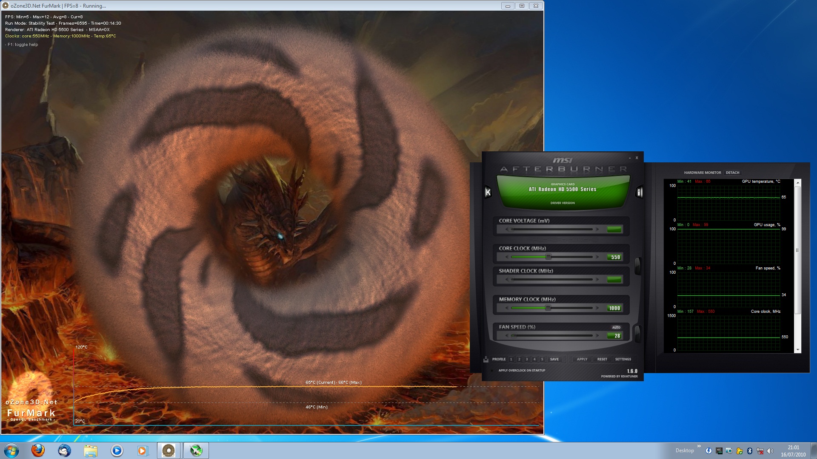Viewport: 817px width, 459px height.
Task: Toggle the fan speed AUTO button
Action: 616,327
